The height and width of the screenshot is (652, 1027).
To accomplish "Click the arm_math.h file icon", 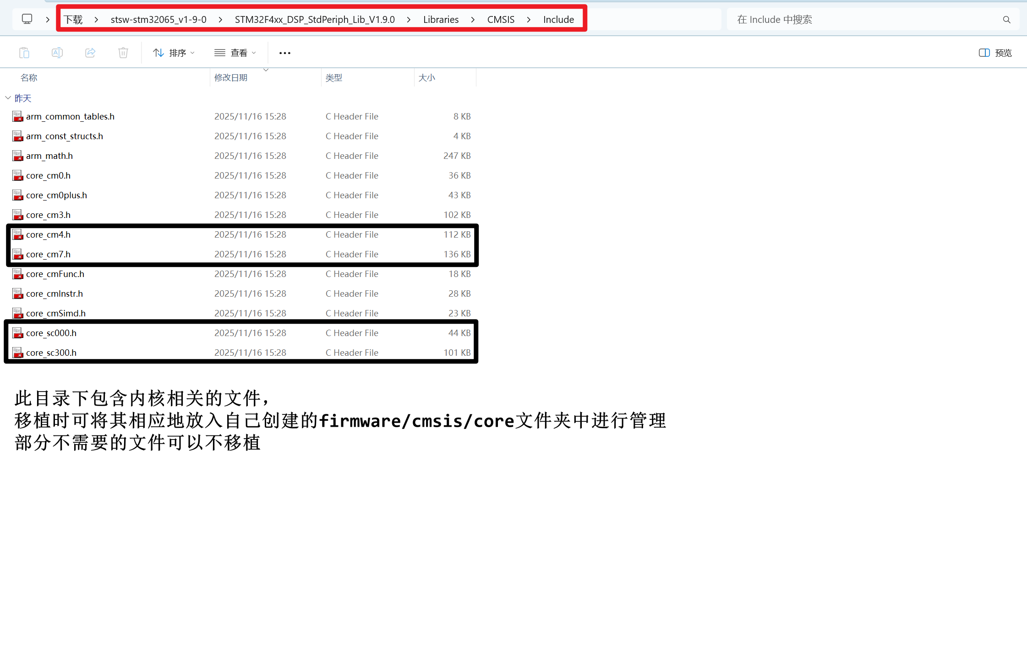I will click(17, 156).
